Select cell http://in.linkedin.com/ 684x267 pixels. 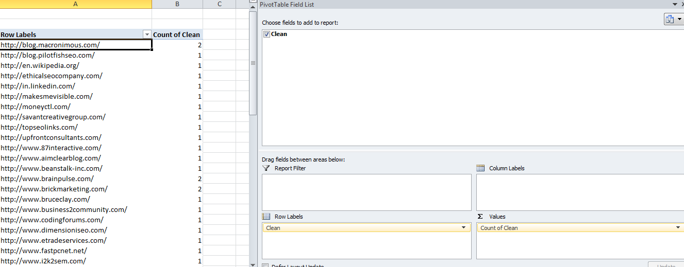click(x=76, y=86)
